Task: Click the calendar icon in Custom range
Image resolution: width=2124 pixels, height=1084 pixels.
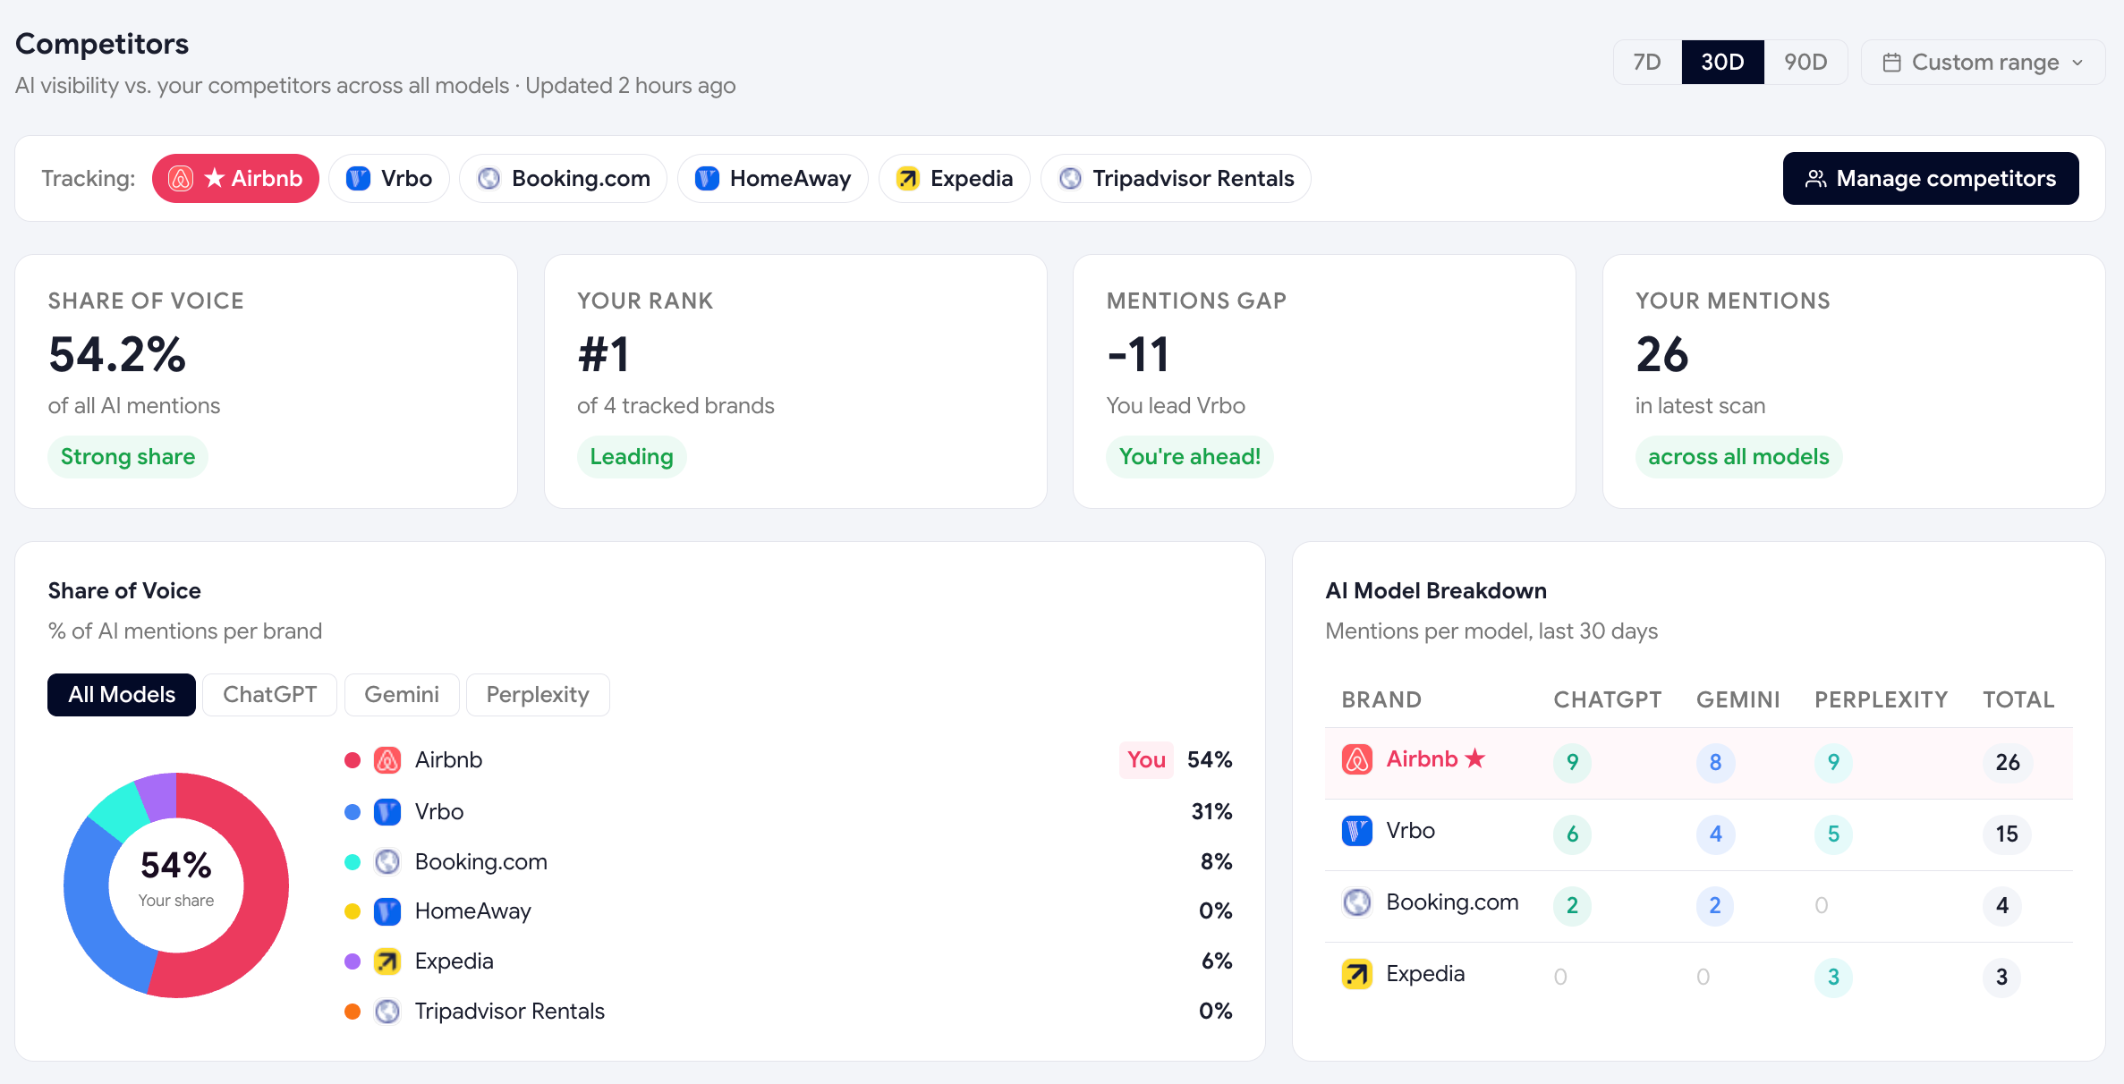Action: (x=1891, y=63)
